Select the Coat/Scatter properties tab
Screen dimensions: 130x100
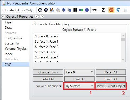pos(14,38)
